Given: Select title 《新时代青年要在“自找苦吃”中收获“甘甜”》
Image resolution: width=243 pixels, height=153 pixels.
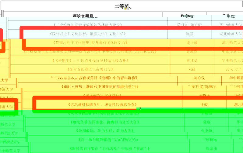Looking at the screenshot, I should (x=110, y=148).
